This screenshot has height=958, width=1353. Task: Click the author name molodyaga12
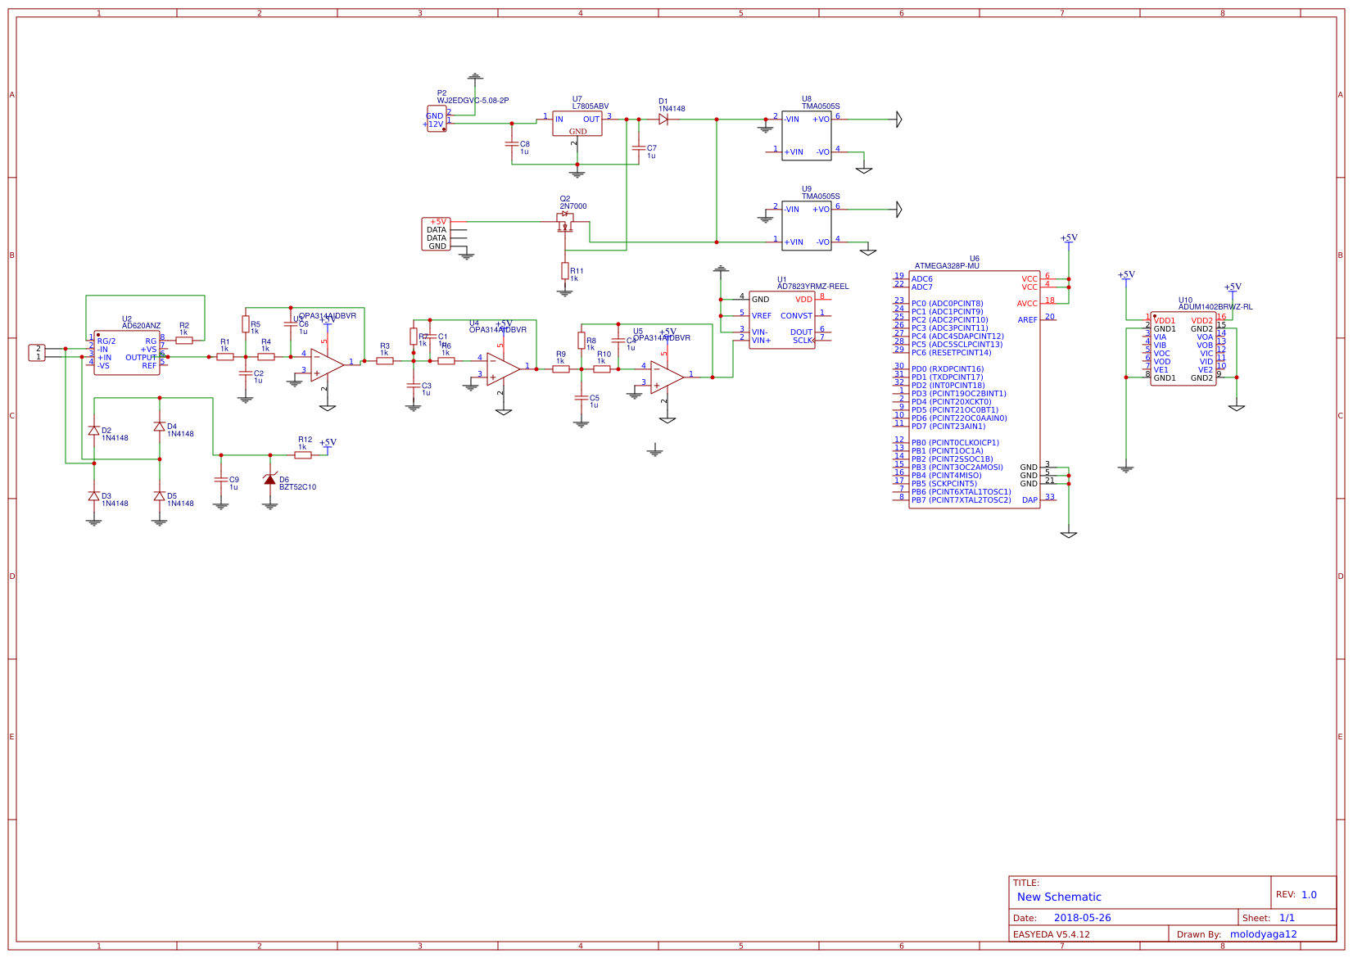point(1263,934)
